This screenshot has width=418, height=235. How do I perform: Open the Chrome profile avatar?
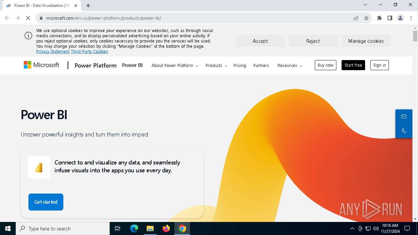[x=400, y=18]
